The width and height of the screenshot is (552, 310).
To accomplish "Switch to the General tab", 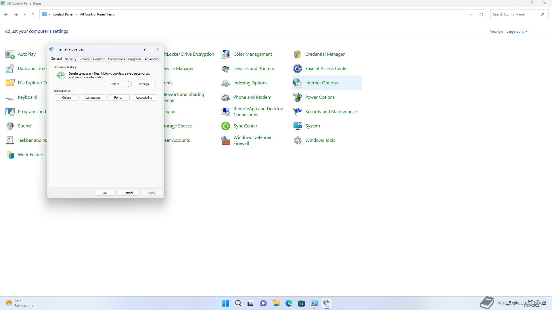I will (56, 59).
